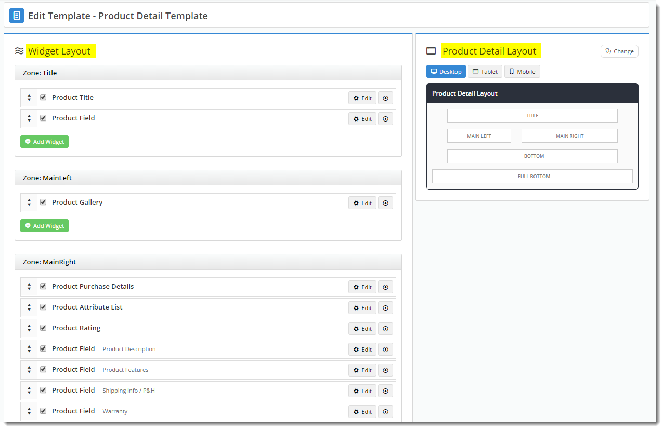Click Edit for the Product Description field
The width and height of the screenshot is (664, 430).
point(362,350)
